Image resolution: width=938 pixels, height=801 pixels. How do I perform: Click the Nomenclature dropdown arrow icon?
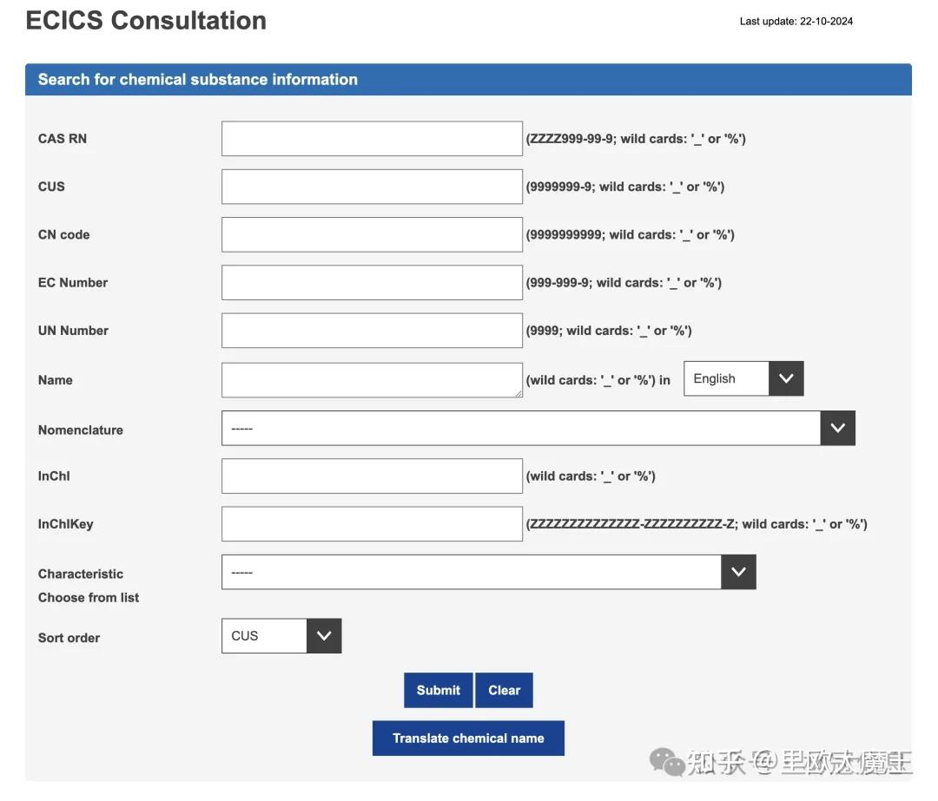(837, 425)
